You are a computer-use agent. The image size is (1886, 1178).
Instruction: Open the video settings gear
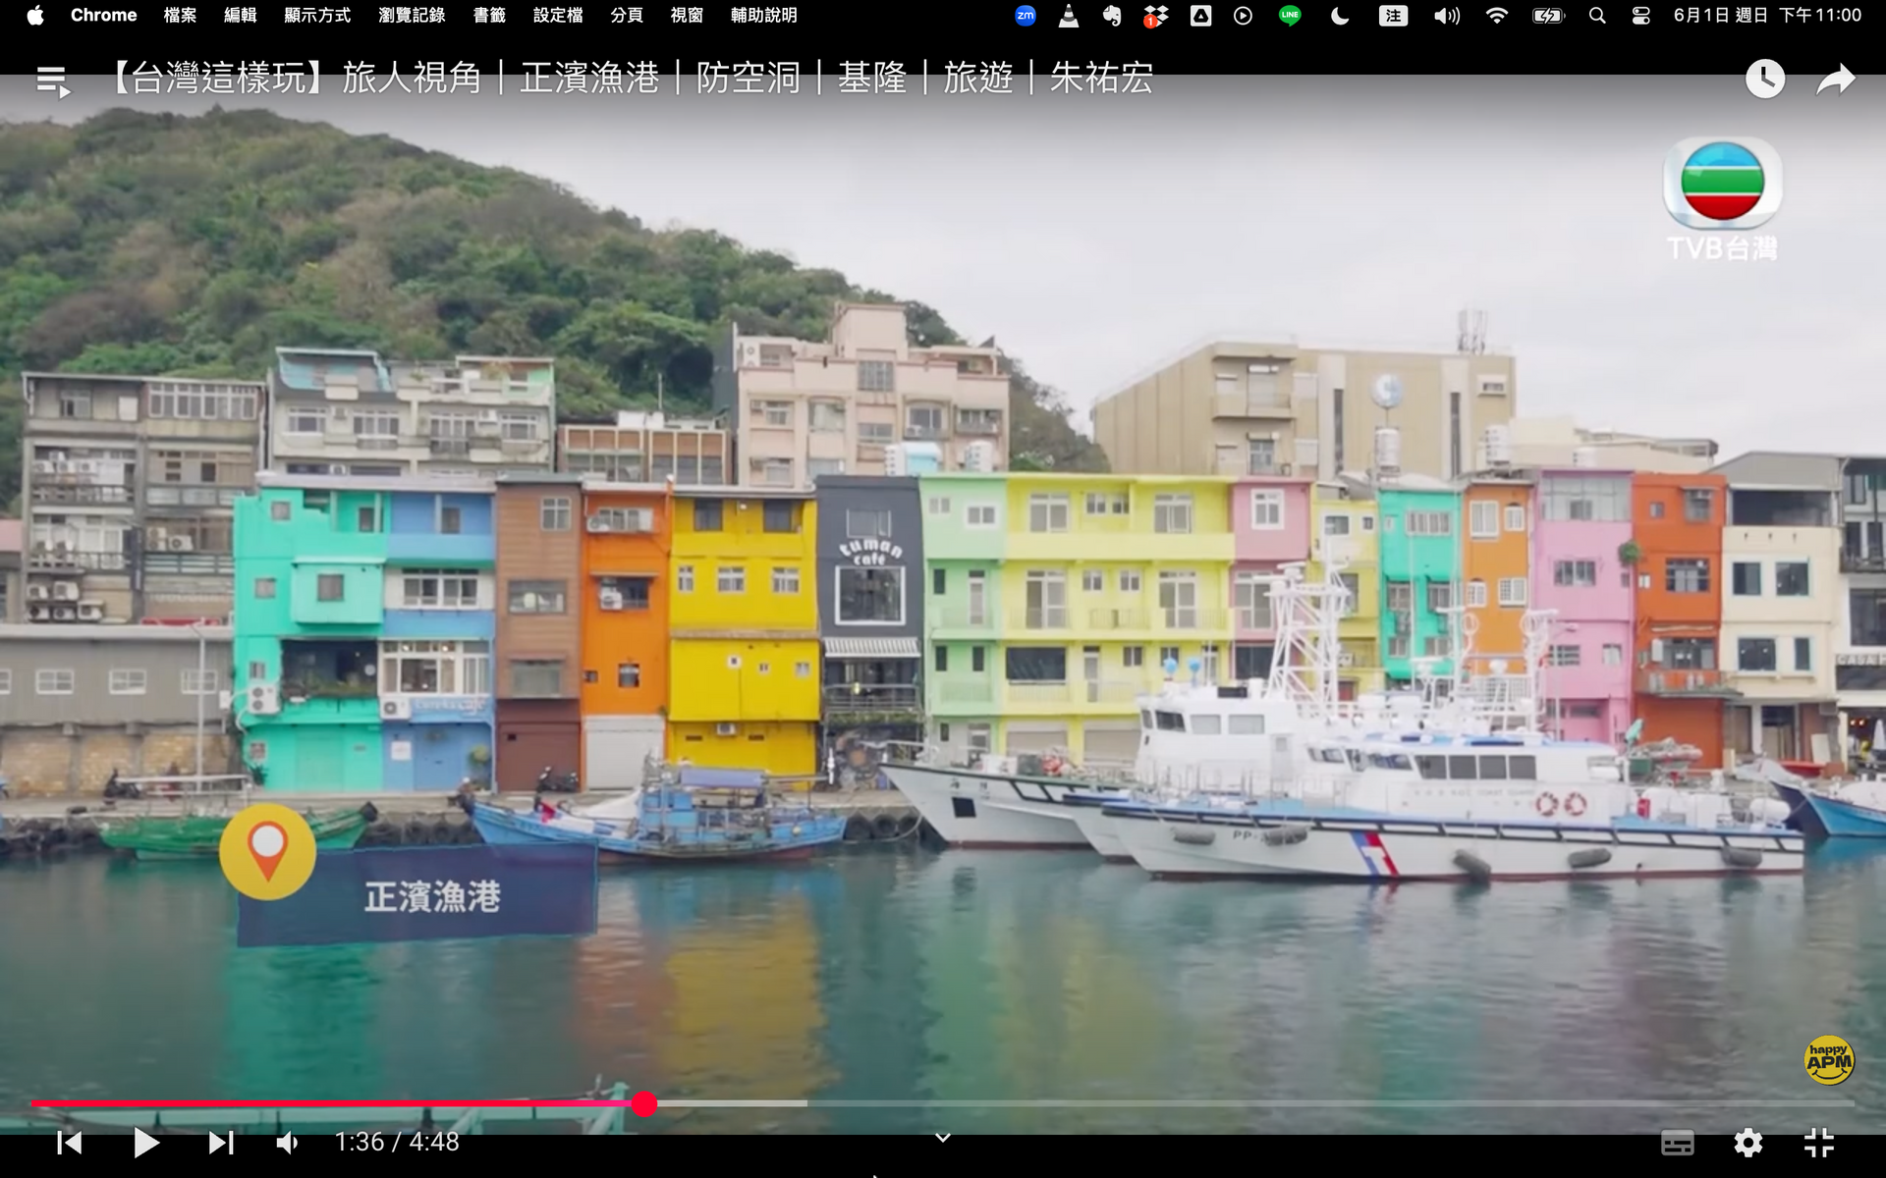(1747, 1143)
